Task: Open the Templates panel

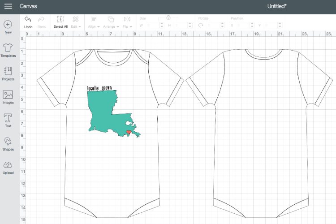Action: pos(8,50)
